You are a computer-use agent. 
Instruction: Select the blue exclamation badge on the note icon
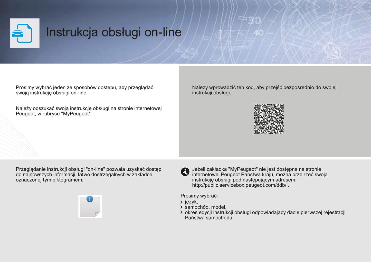[x=90, y=199]
